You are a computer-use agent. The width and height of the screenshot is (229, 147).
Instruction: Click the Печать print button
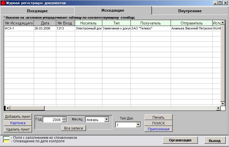(158, 117)
